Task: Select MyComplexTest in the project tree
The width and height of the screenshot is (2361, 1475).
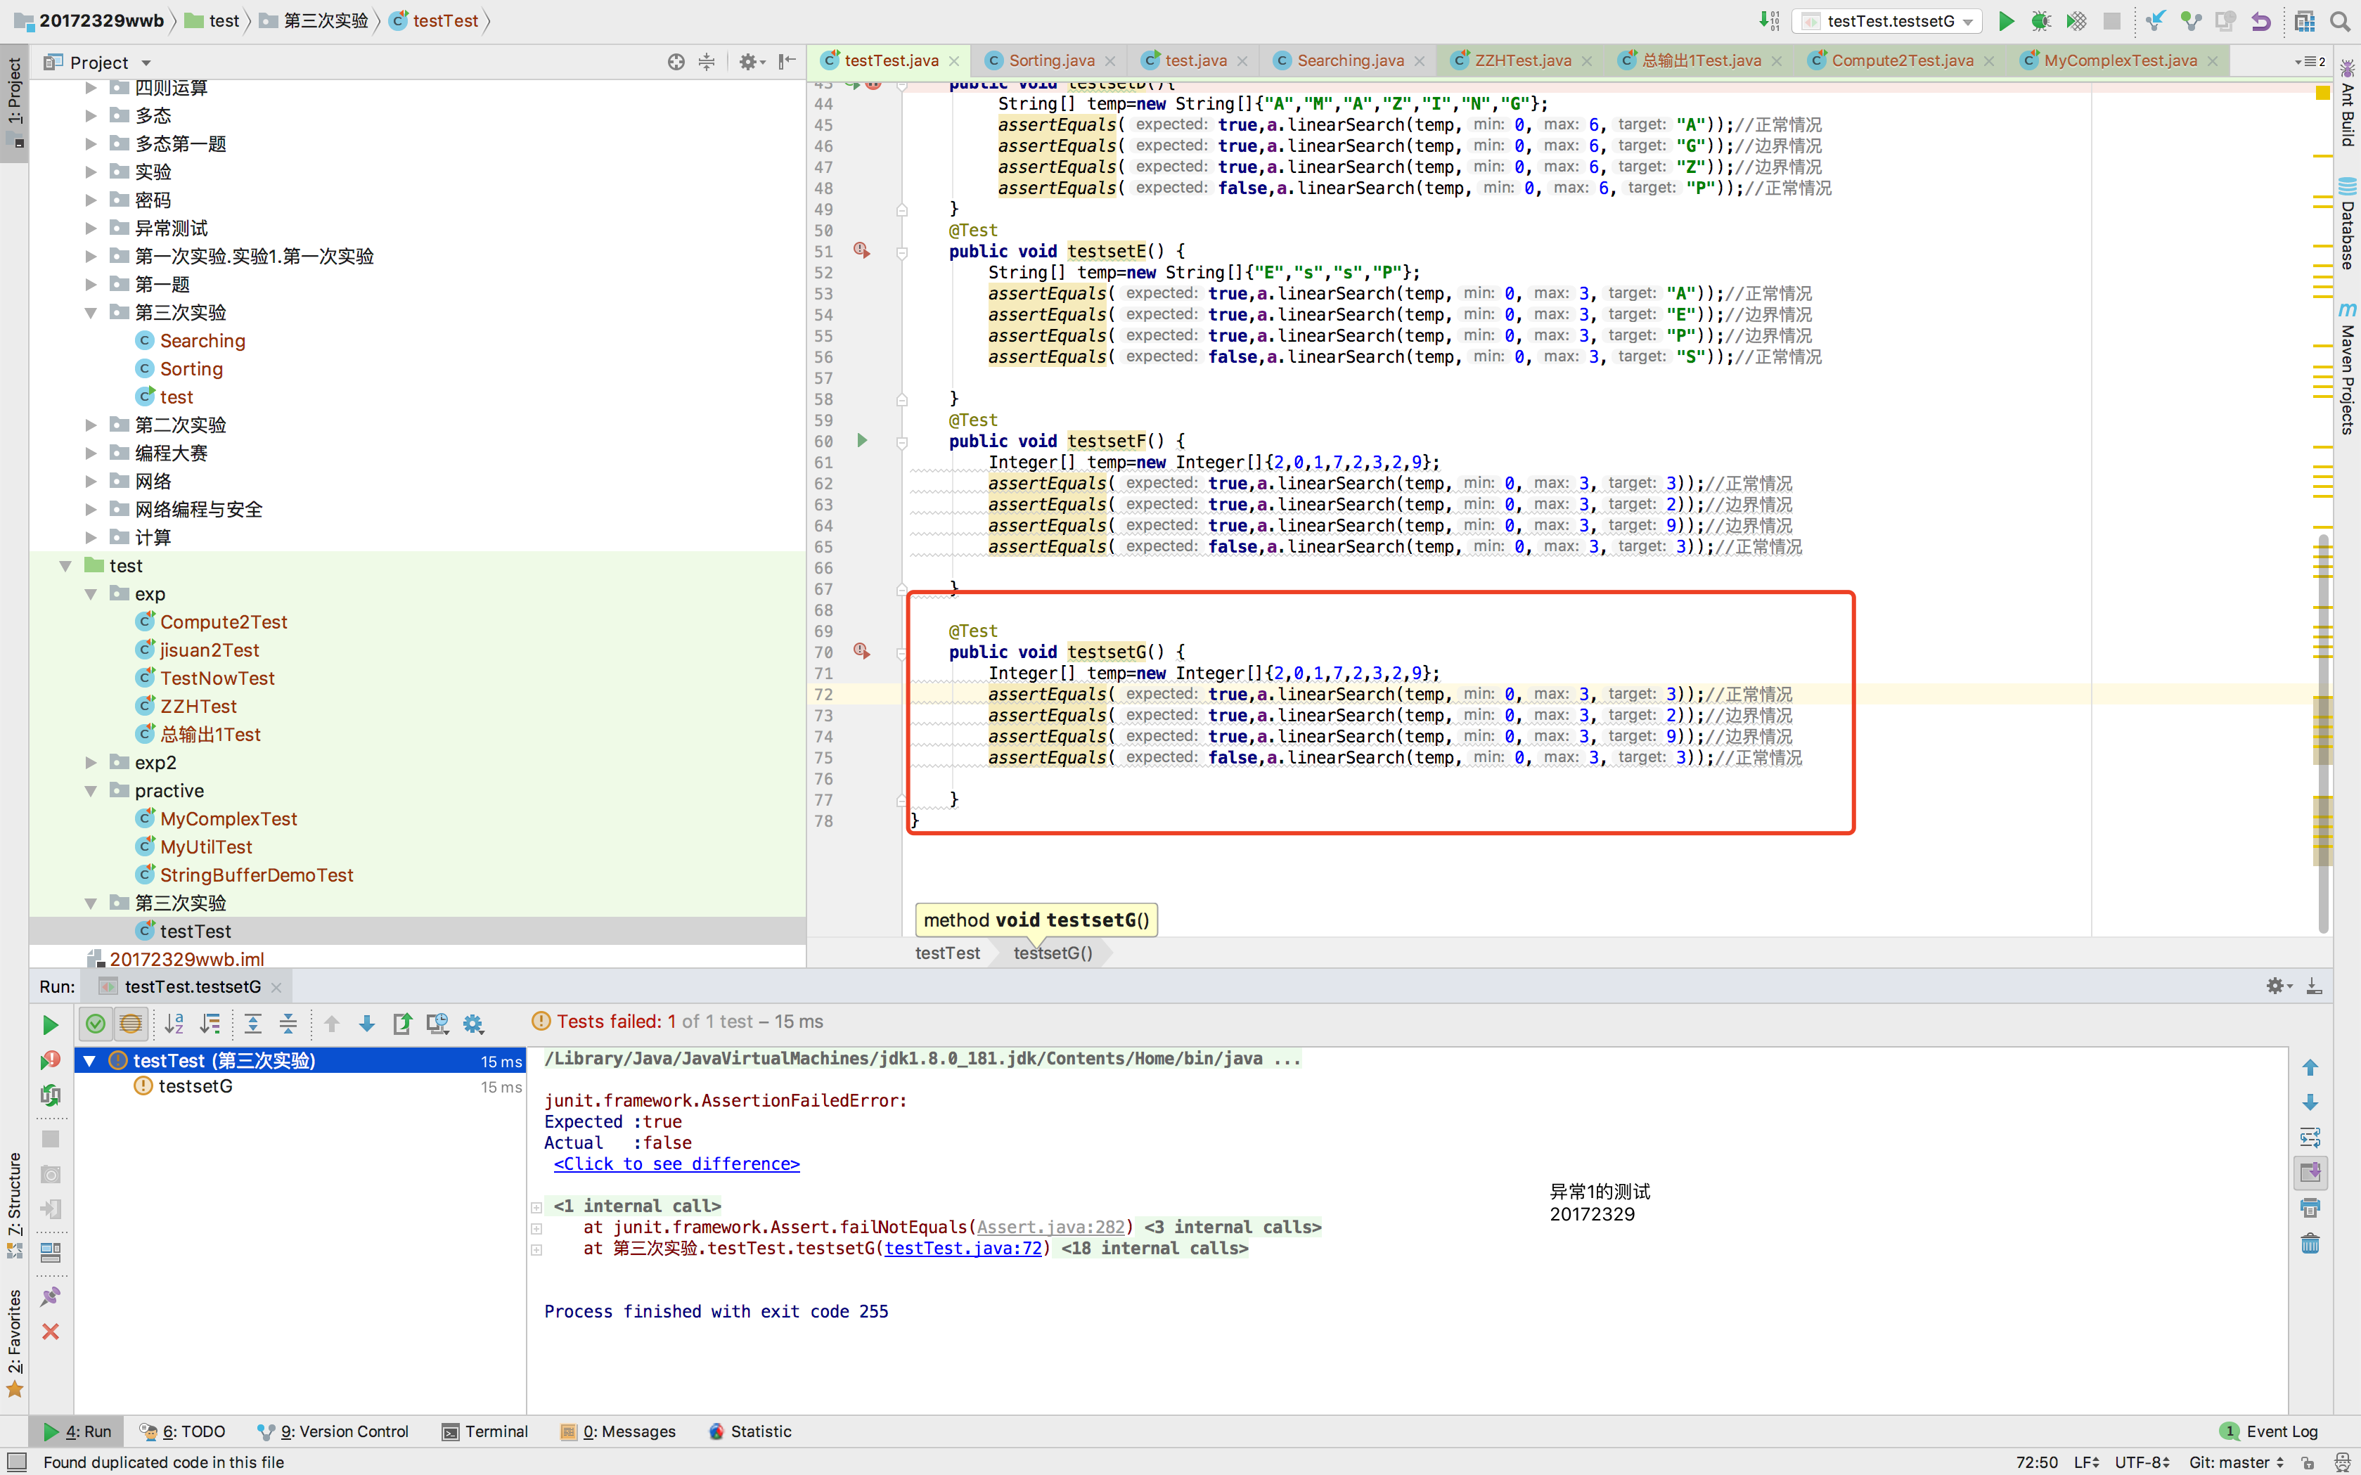Action: pyautogui.click(x=227, y=820)
